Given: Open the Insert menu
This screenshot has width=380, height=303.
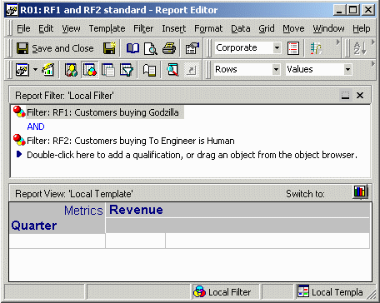Looking at the screenshot, I should [x=174, y=28].
